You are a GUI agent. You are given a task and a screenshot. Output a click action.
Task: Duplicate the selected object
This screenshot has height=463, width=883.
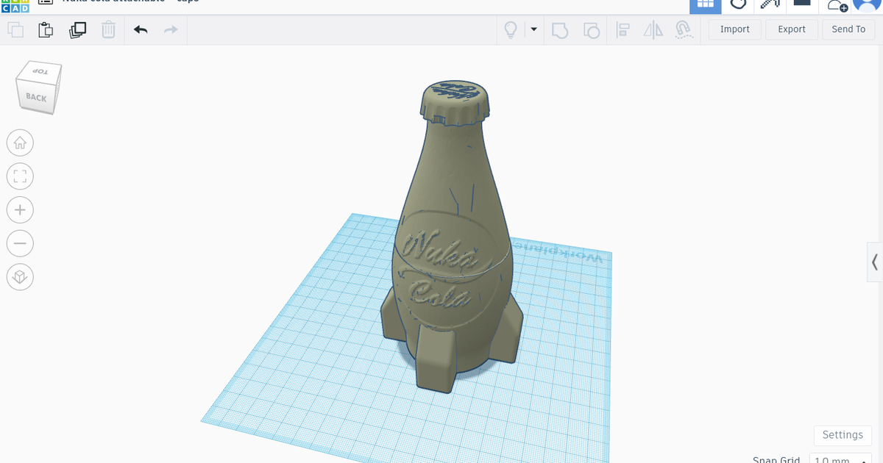tap(77, 29)
